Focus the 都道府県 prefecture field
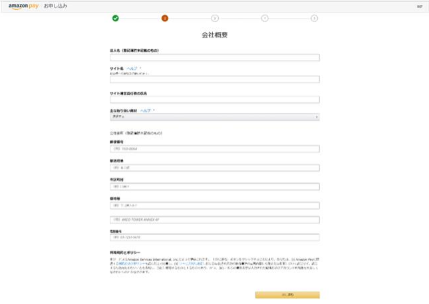Image resolution: width=429 pixels, height=304 pixels. (214, 168)
